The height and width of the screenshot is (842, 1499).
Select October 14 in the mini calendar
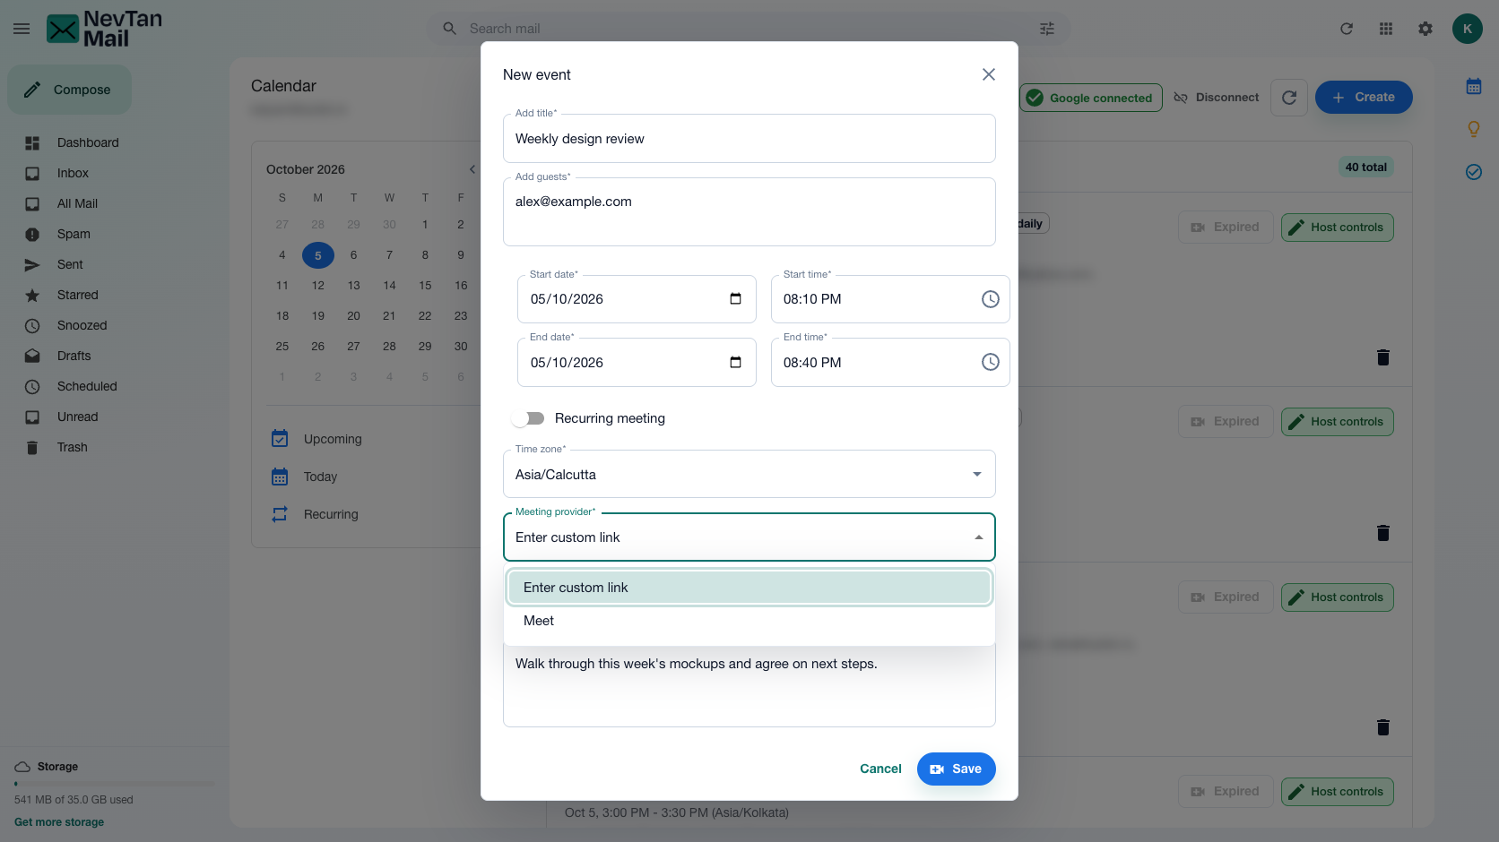[389, 286]
